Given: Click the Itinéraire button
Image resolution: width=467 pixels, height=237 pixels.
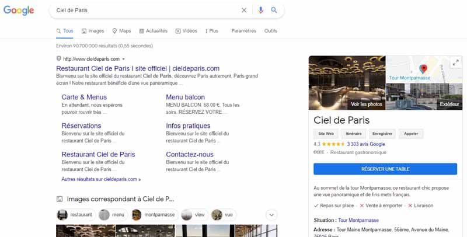Looking at the screenshot, I should [354, 134].
